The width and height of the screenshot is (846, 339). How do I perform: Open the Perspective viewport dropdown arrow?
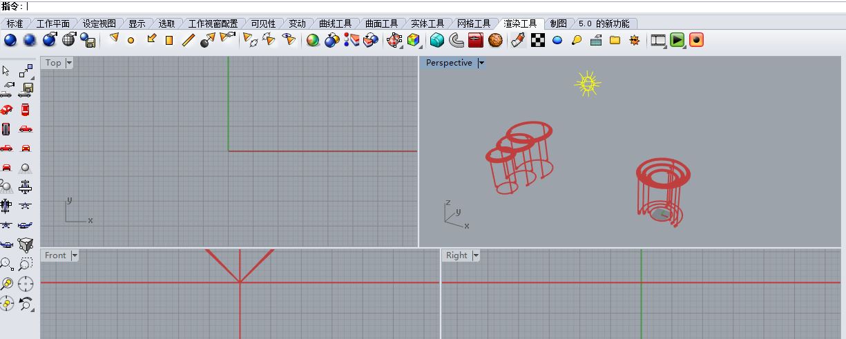(x=481, y=63)
